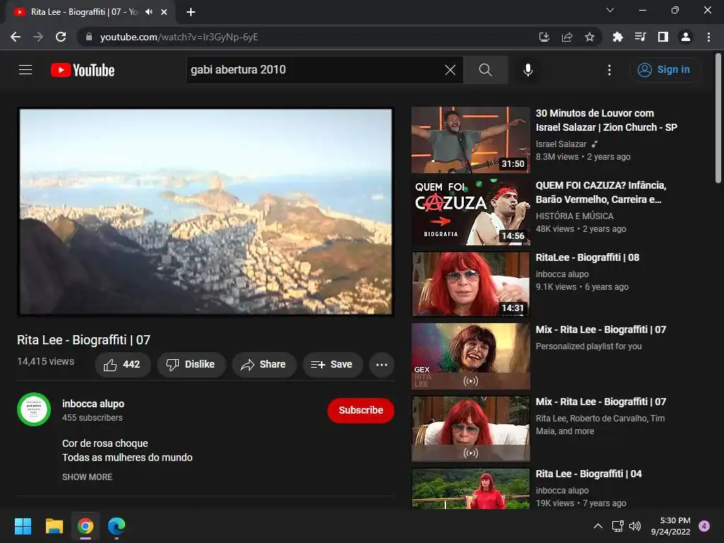Image resolution: width=724 pixels, height=543 pixels.
Task: Open RitaLee Biograffiti 08 thumbnail
Action: coord(470,284)
